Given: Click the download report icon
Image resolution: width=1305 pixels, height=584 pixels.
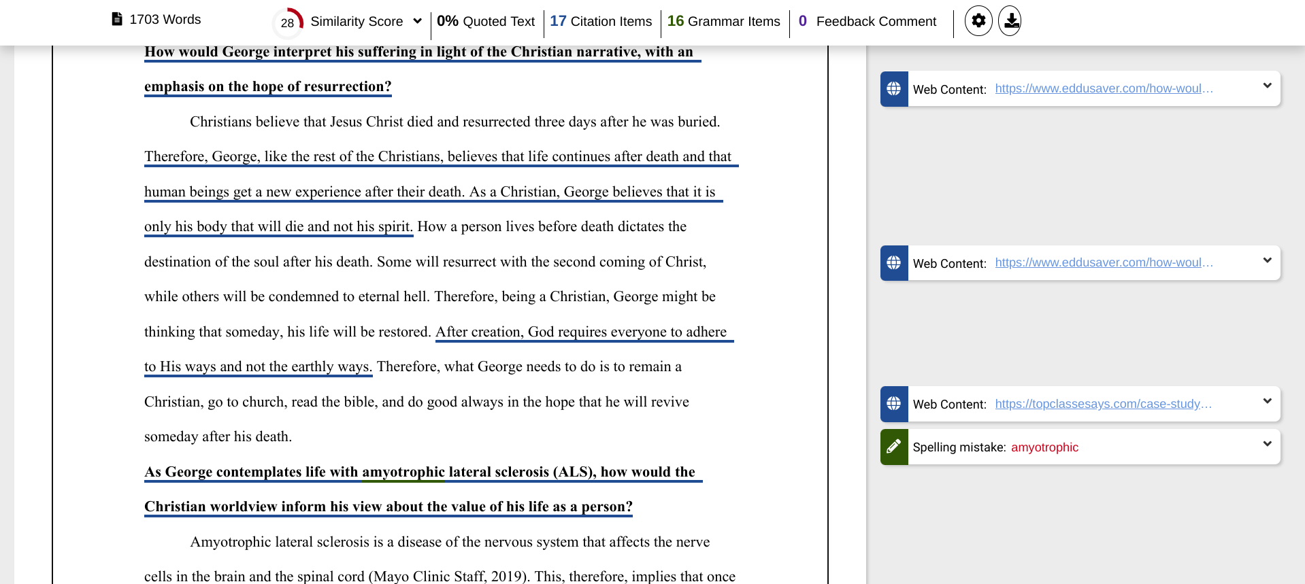Looking at the screenshot, I should tap(1011, 21).
